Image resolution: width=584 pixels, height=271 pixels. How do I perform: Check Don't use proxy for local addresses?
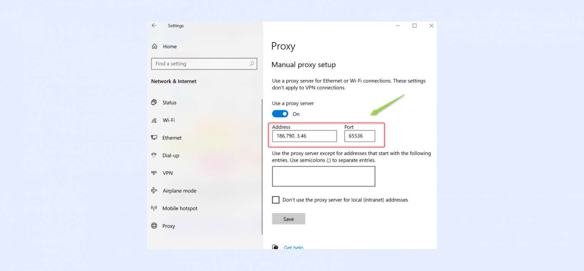tap(276, 200)
